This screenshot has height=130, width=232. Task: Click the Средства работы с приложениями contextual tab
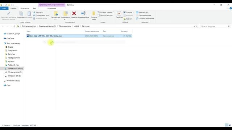tap(52, 5)
